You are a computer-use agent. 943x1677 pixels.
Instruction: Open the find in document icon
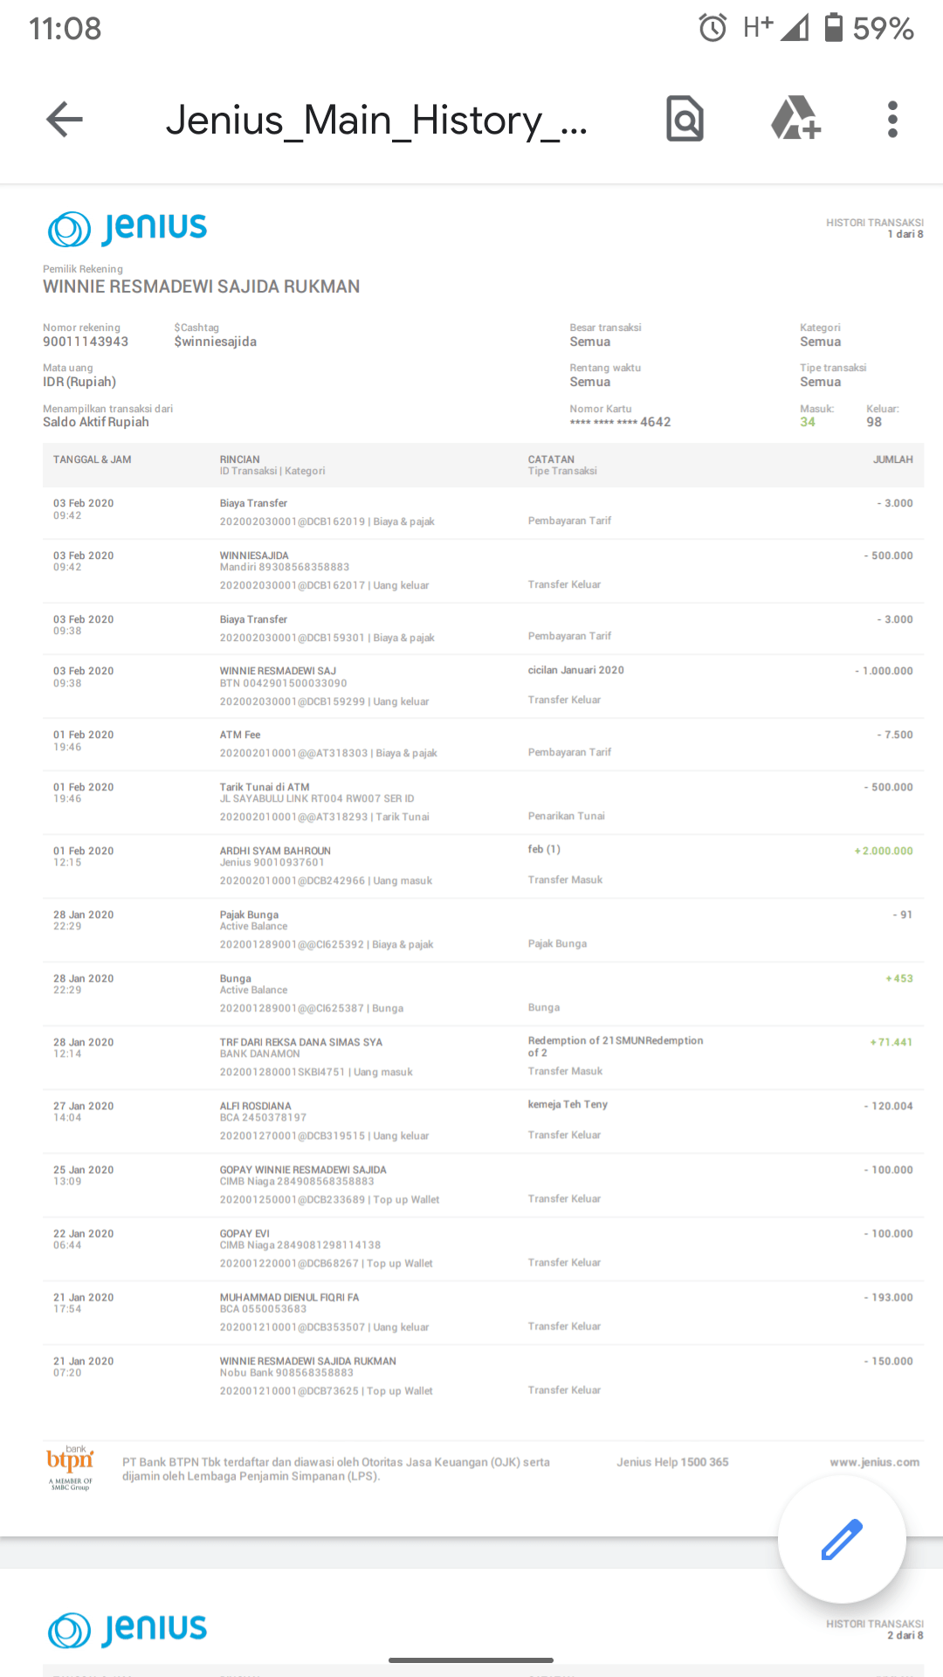[x=685, y=119]
